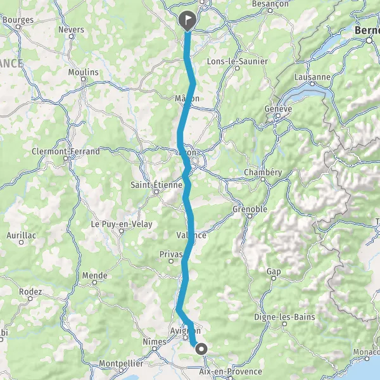This screenshot has width=380, height=380.
Task: Select the Valence label on the route
Action: click(191, 235)
